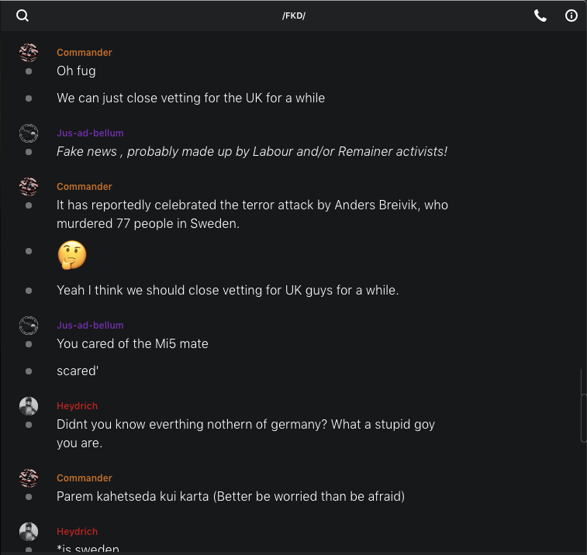Viewport: 587px width, 555px height.
Task: Click Jus-ad-bellum's avatar beside "You cared" message
Action: [29, 326]
